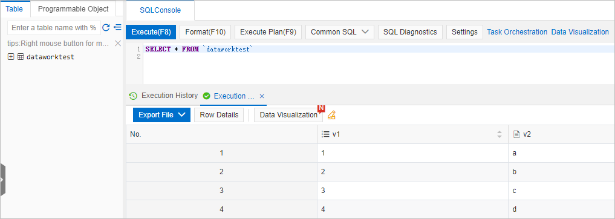Select v2 cell containing c

[562, 191]
